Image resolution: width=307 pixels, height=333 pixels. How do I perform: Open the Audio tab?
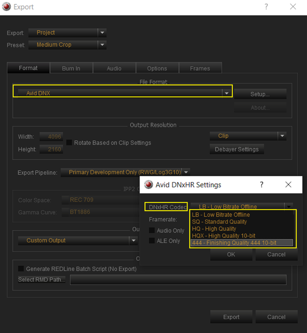[114, 68]
